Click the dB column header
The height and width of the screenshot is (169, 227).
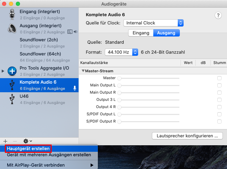click(203, 63)
